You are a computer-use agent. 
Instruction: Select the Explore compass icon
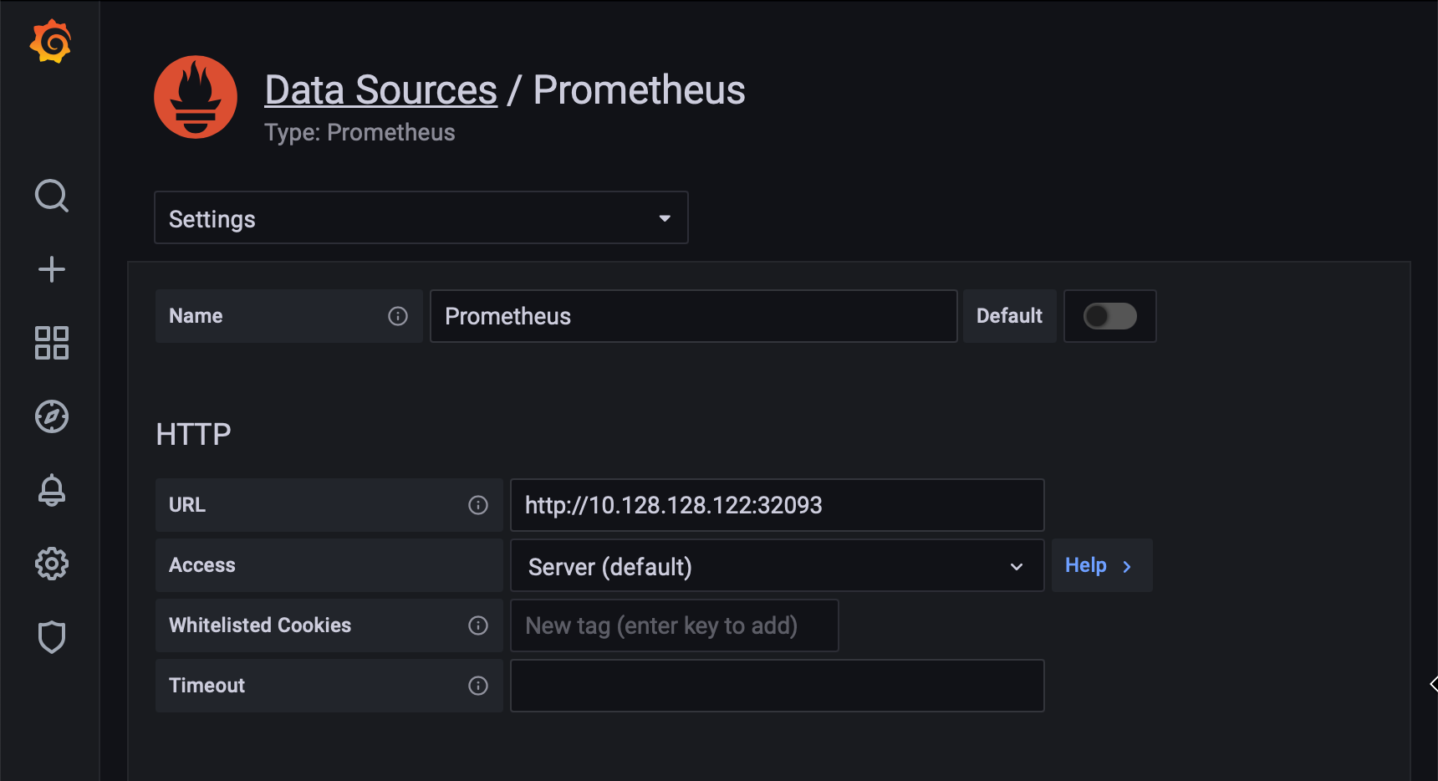coord(51,416)
